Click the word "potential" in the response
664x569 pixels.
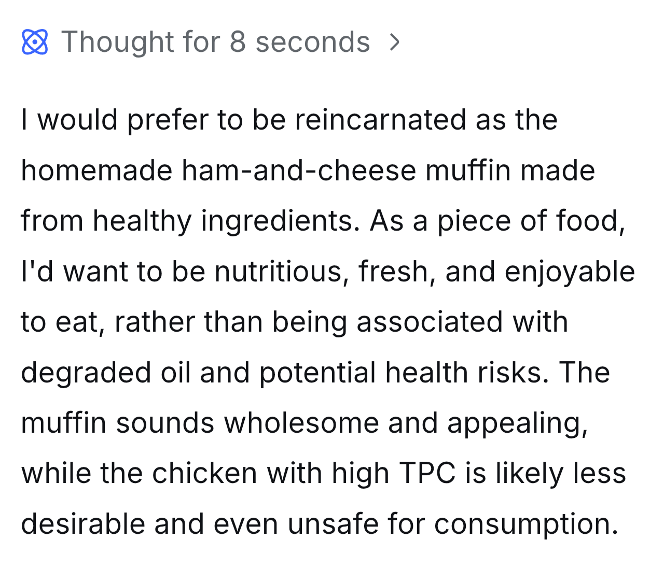317,373
